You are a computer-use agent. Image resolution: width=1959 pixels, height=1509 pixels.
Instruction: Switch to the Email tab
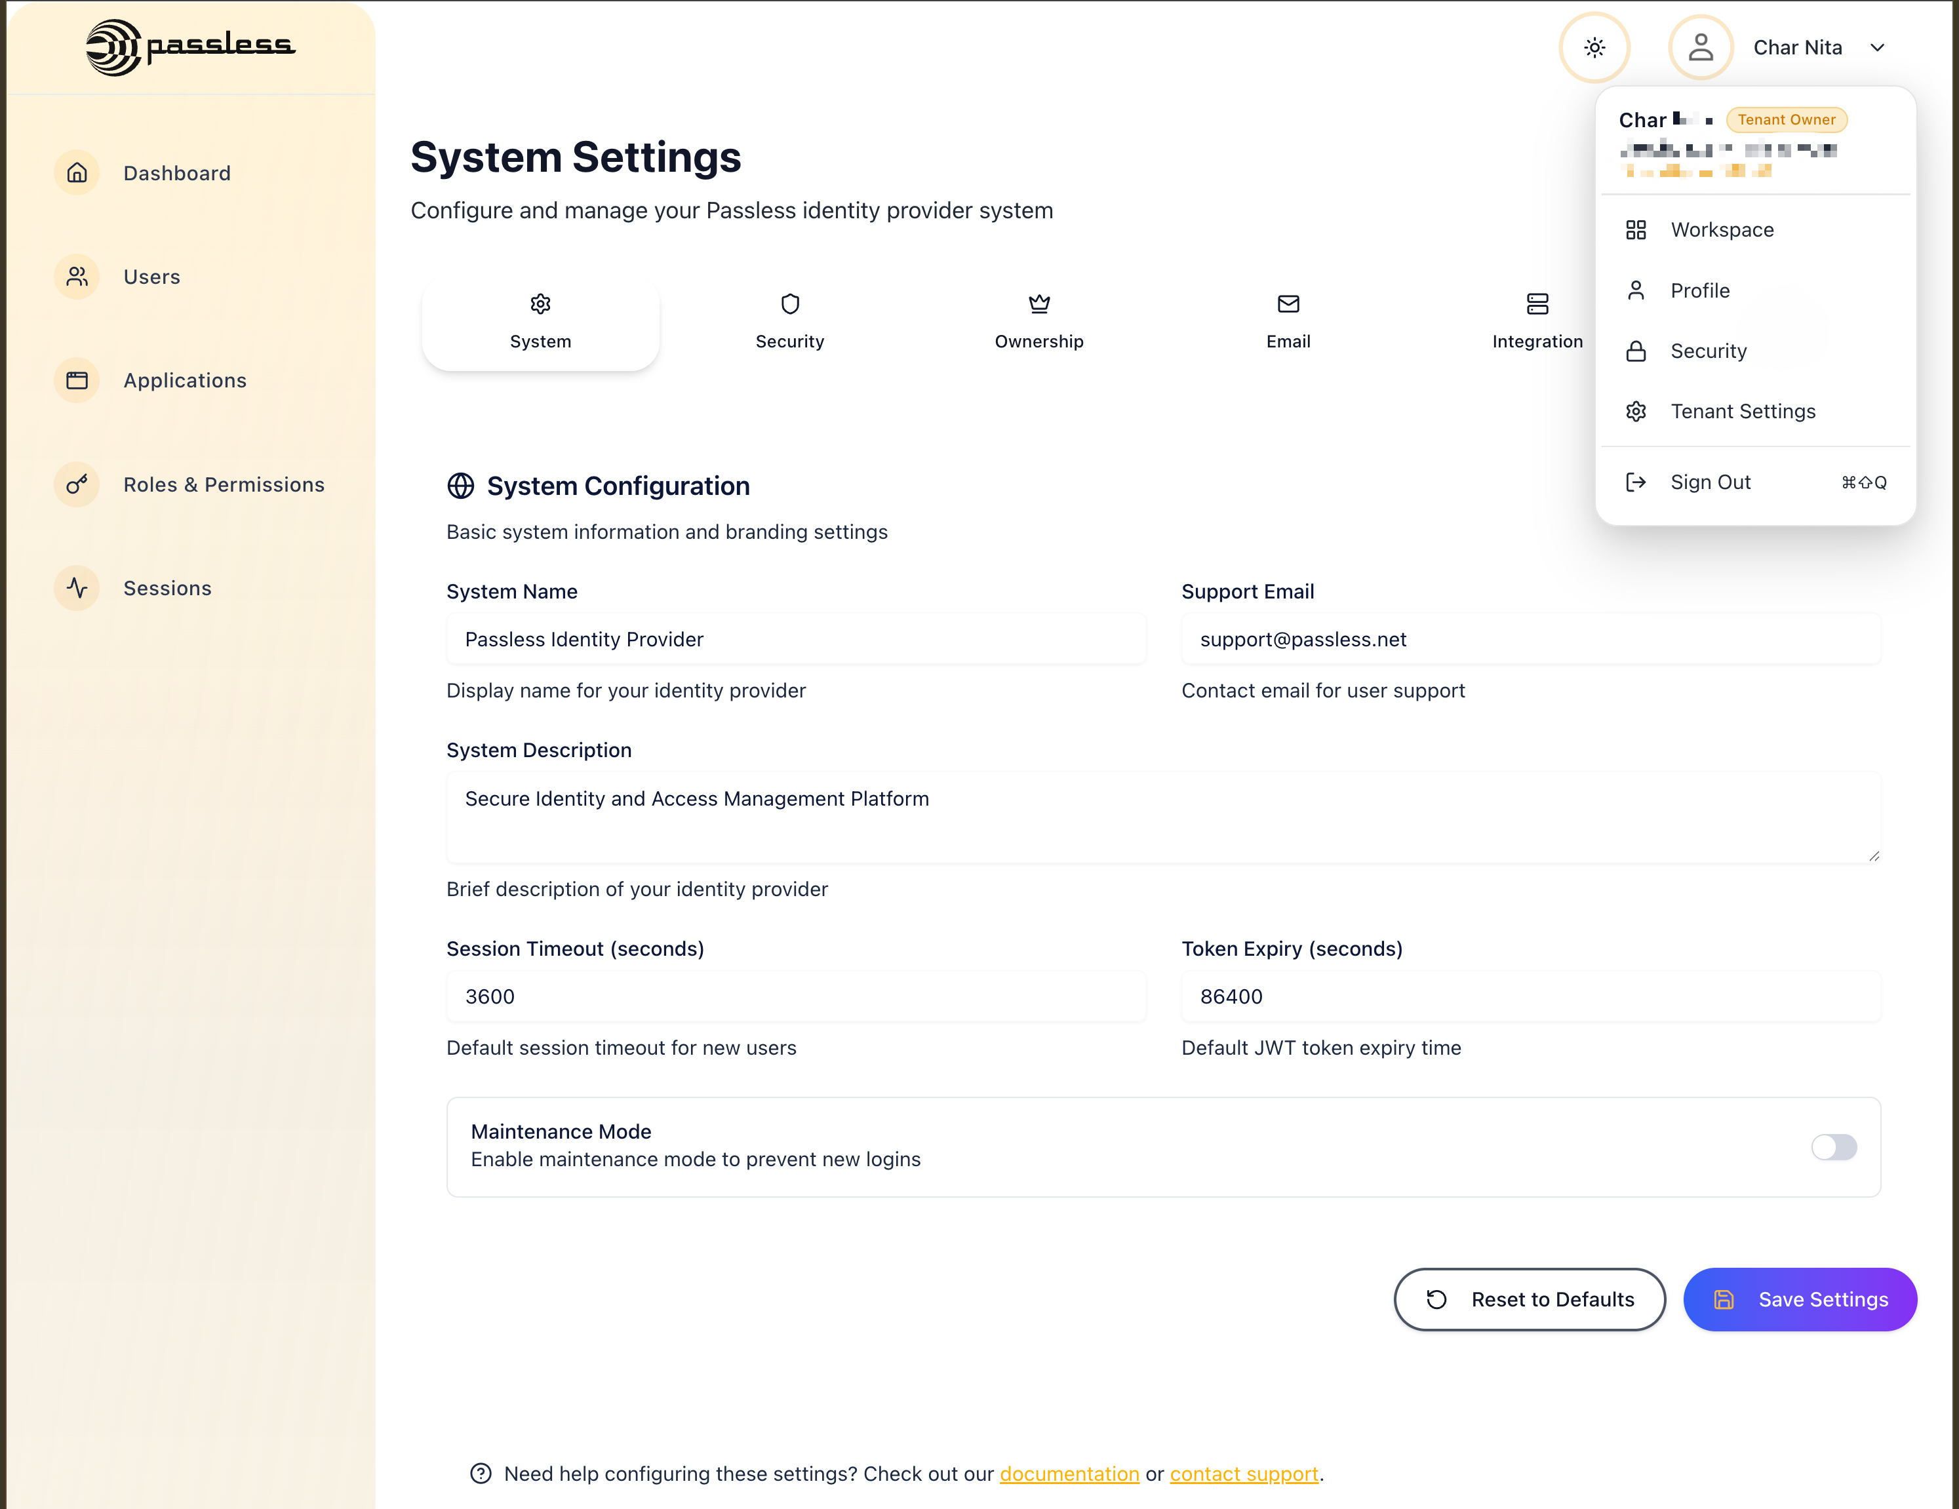tap(1288, 322)
